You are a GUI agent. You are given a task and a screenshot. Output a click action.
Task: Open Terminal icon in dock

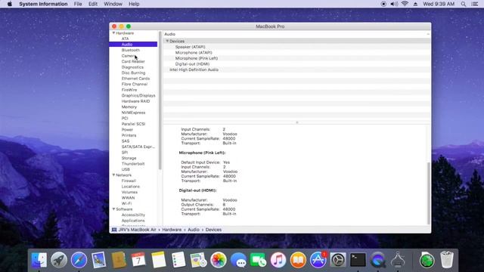(358, 260)
